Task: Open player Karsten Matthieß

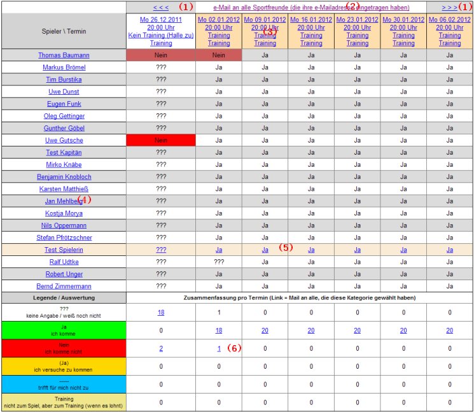Action: point(64,188)
